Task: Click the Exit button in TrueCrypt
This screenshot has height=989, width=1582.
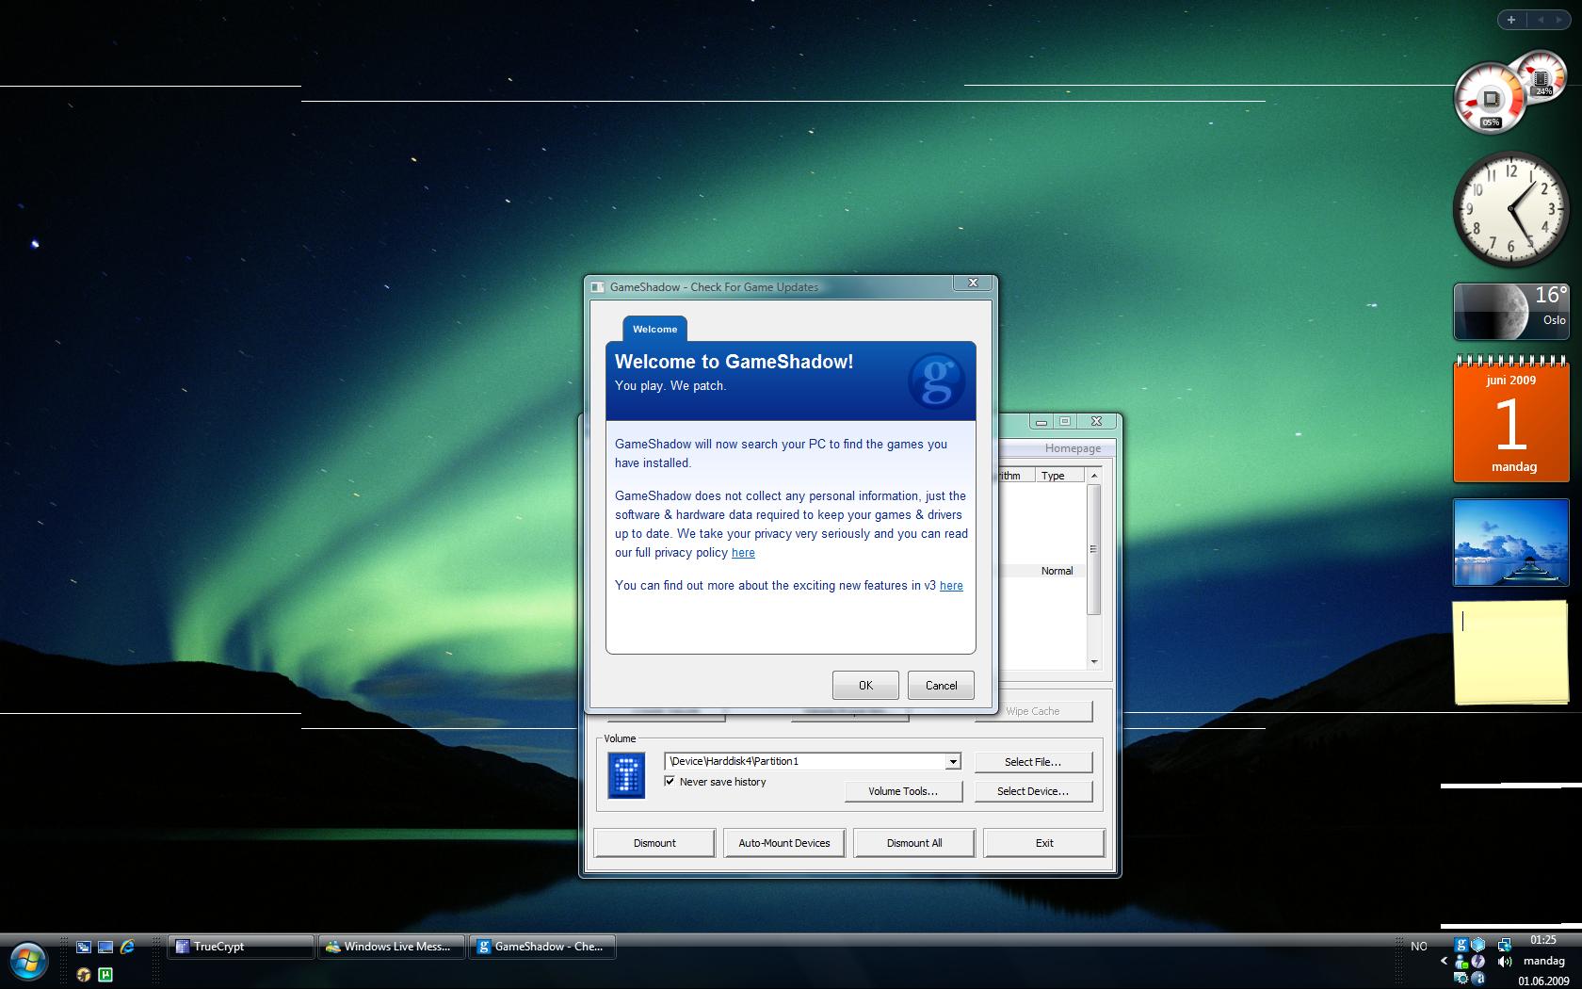Action: [1044, 843]
